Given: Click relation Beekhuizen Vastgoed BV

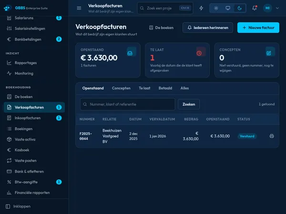Looking at the screenshot, I should [x=112, y=136].
